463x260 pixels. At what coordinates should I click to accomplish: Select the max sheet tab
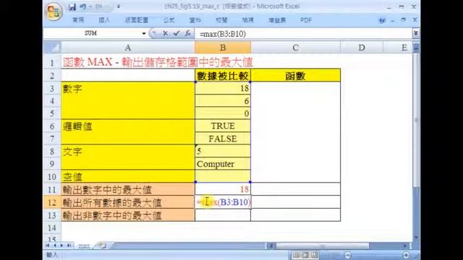(x=84, y=246)
